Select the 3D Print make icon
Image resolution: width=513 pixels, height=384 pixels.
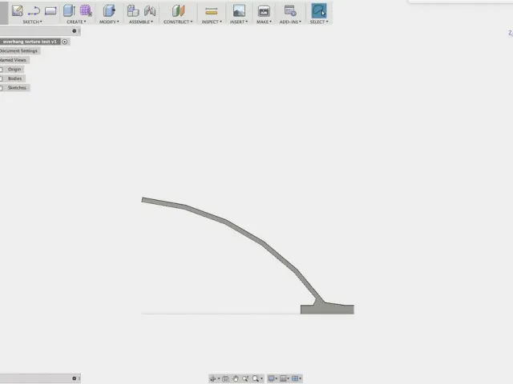tap(264, 11)
